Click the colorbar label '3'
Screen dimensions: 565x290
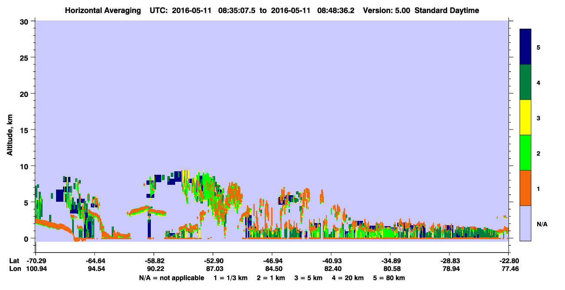click(538, 118)
